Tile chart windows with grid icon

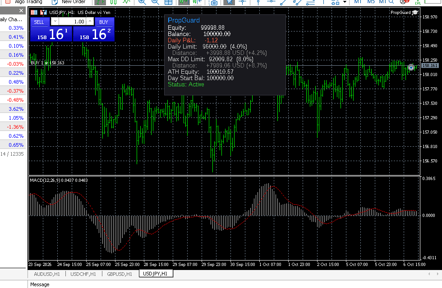coord(168,2)
